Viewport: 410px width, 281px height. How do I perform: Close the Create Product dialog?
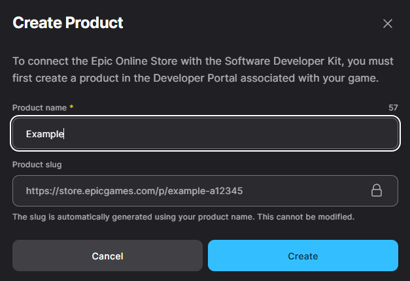pyautogui.click(x=388, y=24)
